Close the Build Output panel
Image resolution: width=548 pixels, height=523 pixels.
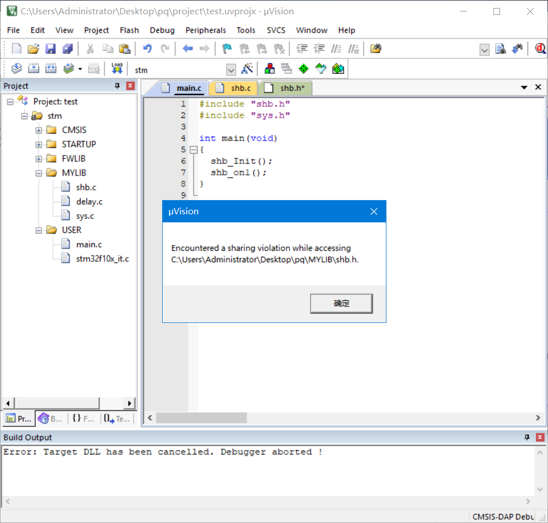(x=540, y=437)
